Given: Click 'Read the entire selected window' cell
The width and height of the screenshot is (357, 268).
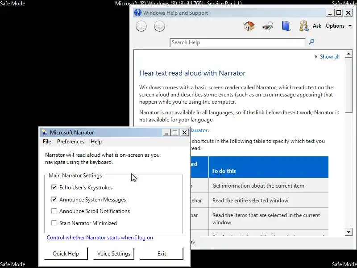Looking at the screenshot, I should (269, 200).
